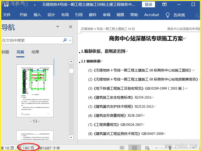Click the 在文档中搜索 search field
201x151 pixels.
[x=32, y=40]
